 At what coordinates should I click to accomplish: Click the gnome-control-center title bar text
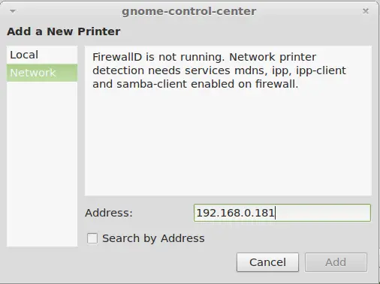tap(189, 11)
